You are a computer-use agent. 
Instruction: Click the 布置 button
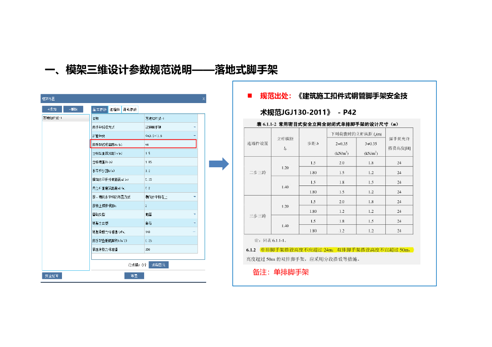coord(134,276)
